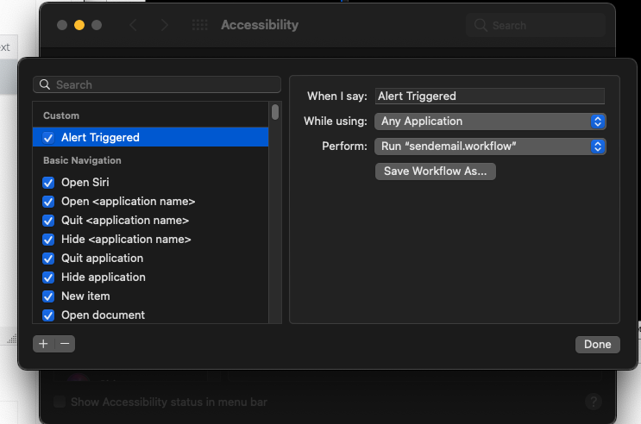The image size is (641, 424).
Task: Click the plus button to add command
Action: pos(43,344)
